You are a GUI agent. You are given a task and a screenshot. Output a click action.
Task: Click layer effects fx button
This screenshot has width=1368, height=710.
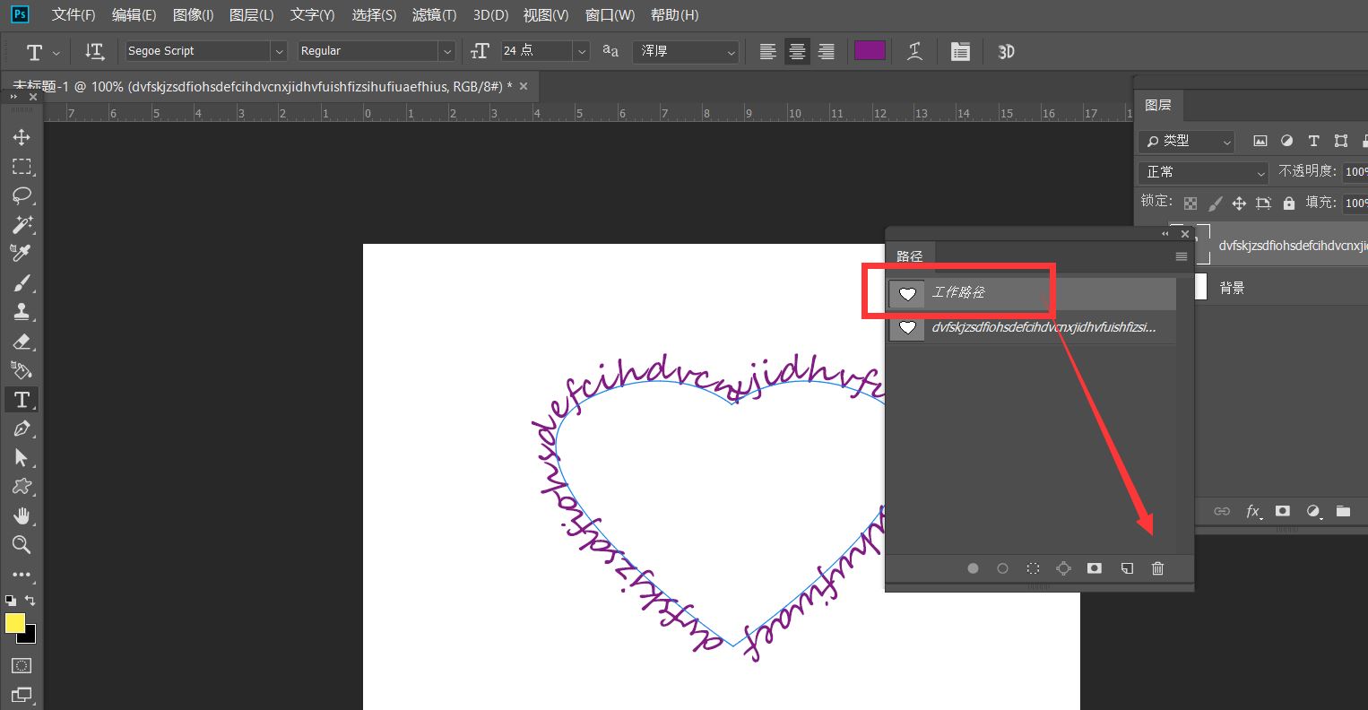pyautogui.click(x=1253, y=511)
